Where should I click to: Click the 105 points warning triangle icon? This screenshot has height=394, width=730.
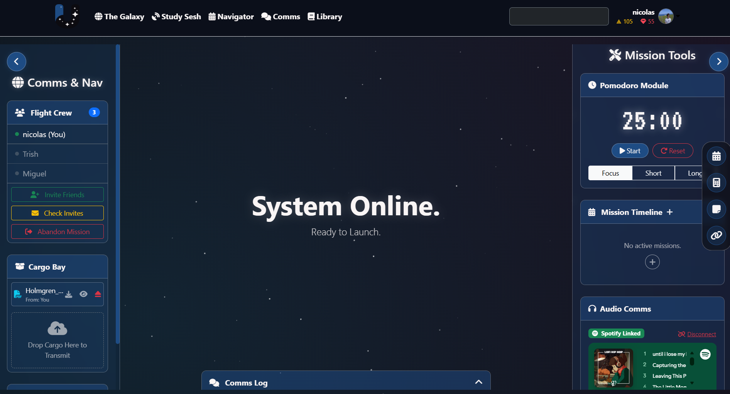619,22
